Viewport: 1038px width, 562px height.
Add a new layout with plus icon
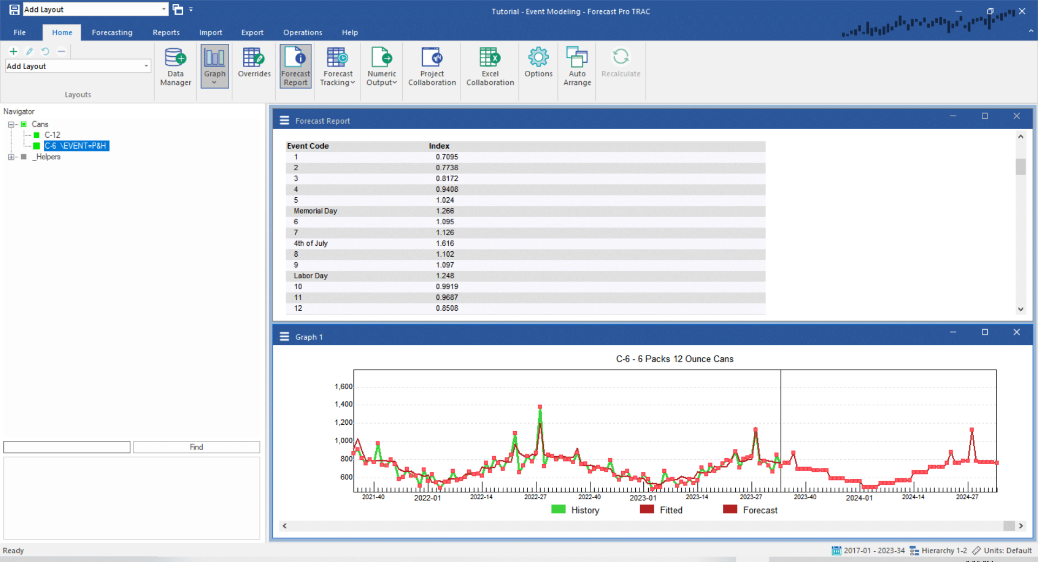pos(14,51)
